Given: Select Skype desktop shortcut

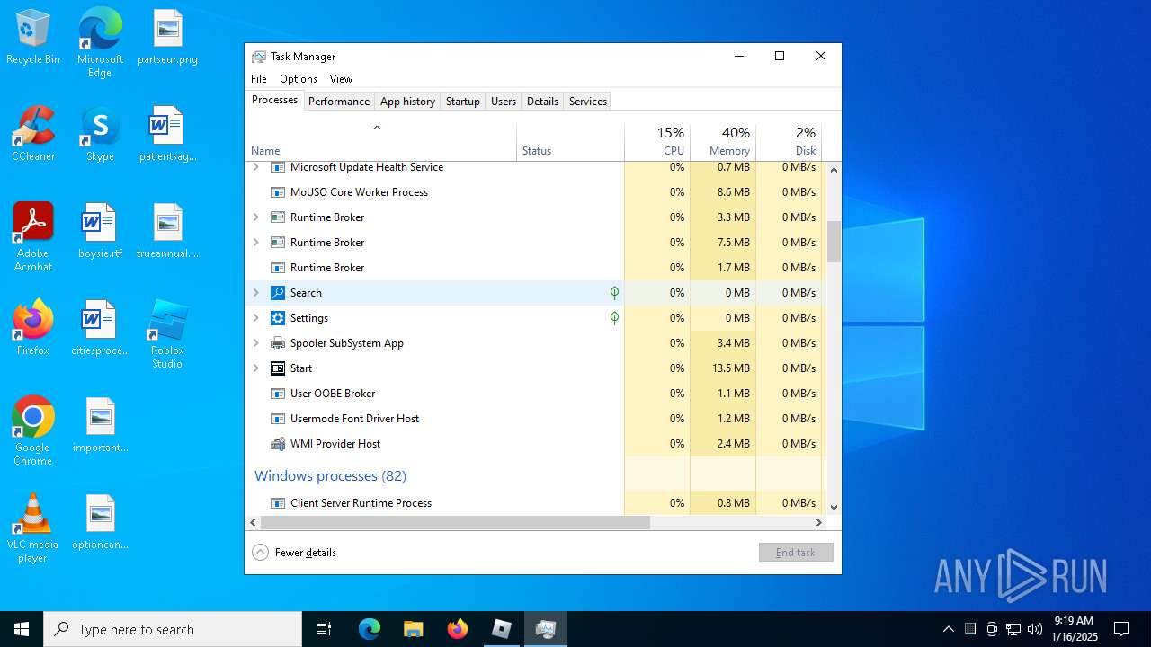Looking at the screenshot, I should (100, 135).
